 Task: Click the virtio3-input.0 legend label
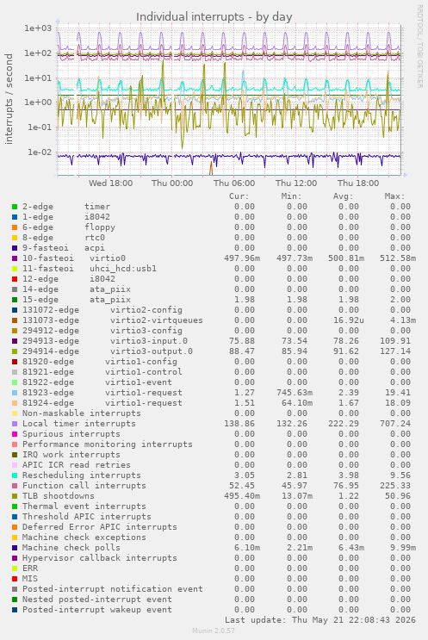149,341
